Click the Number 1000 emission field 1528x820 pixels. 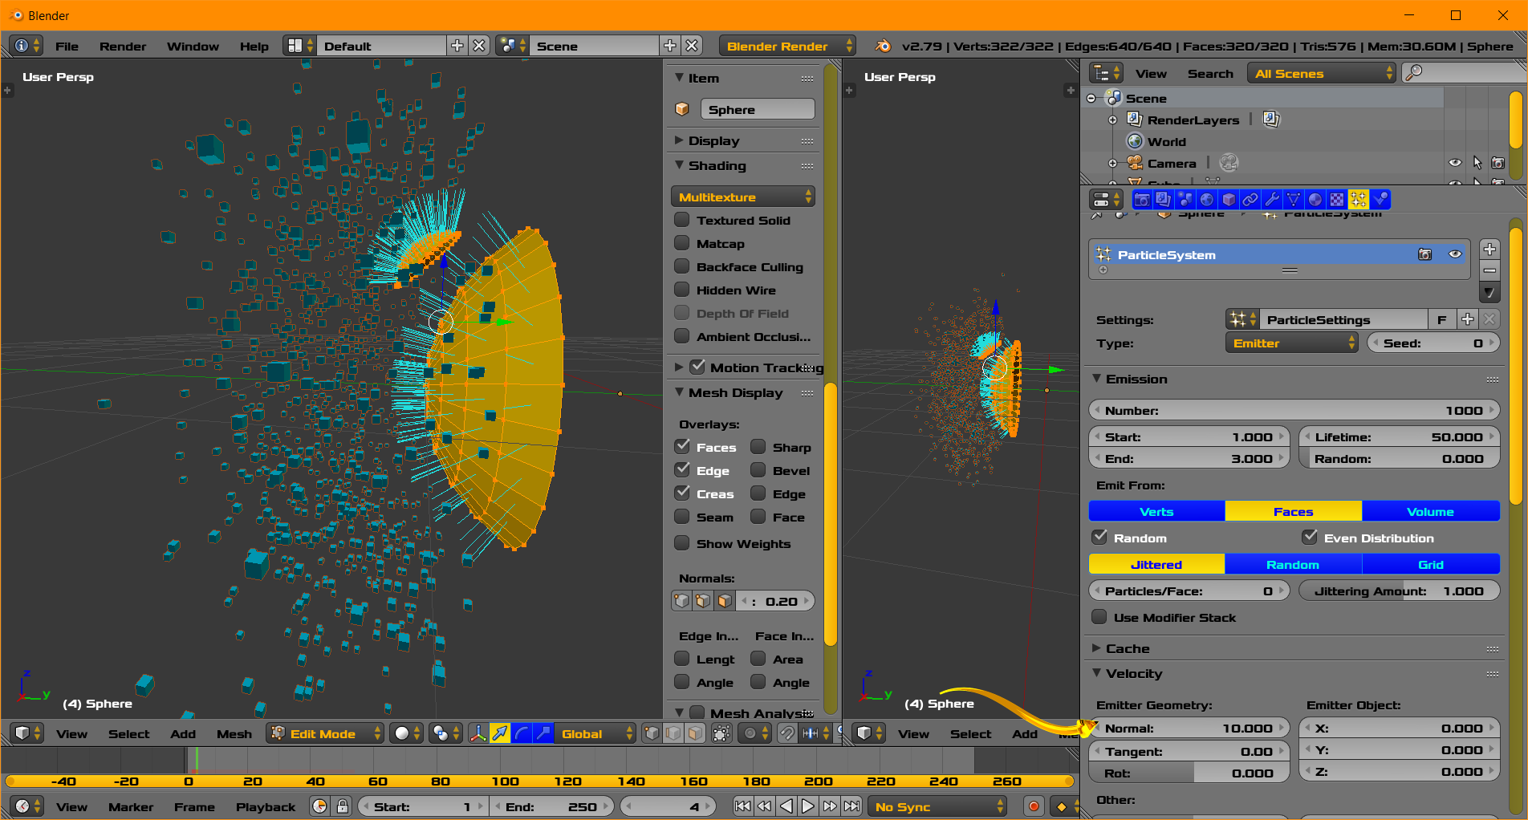coord(1294,410)
